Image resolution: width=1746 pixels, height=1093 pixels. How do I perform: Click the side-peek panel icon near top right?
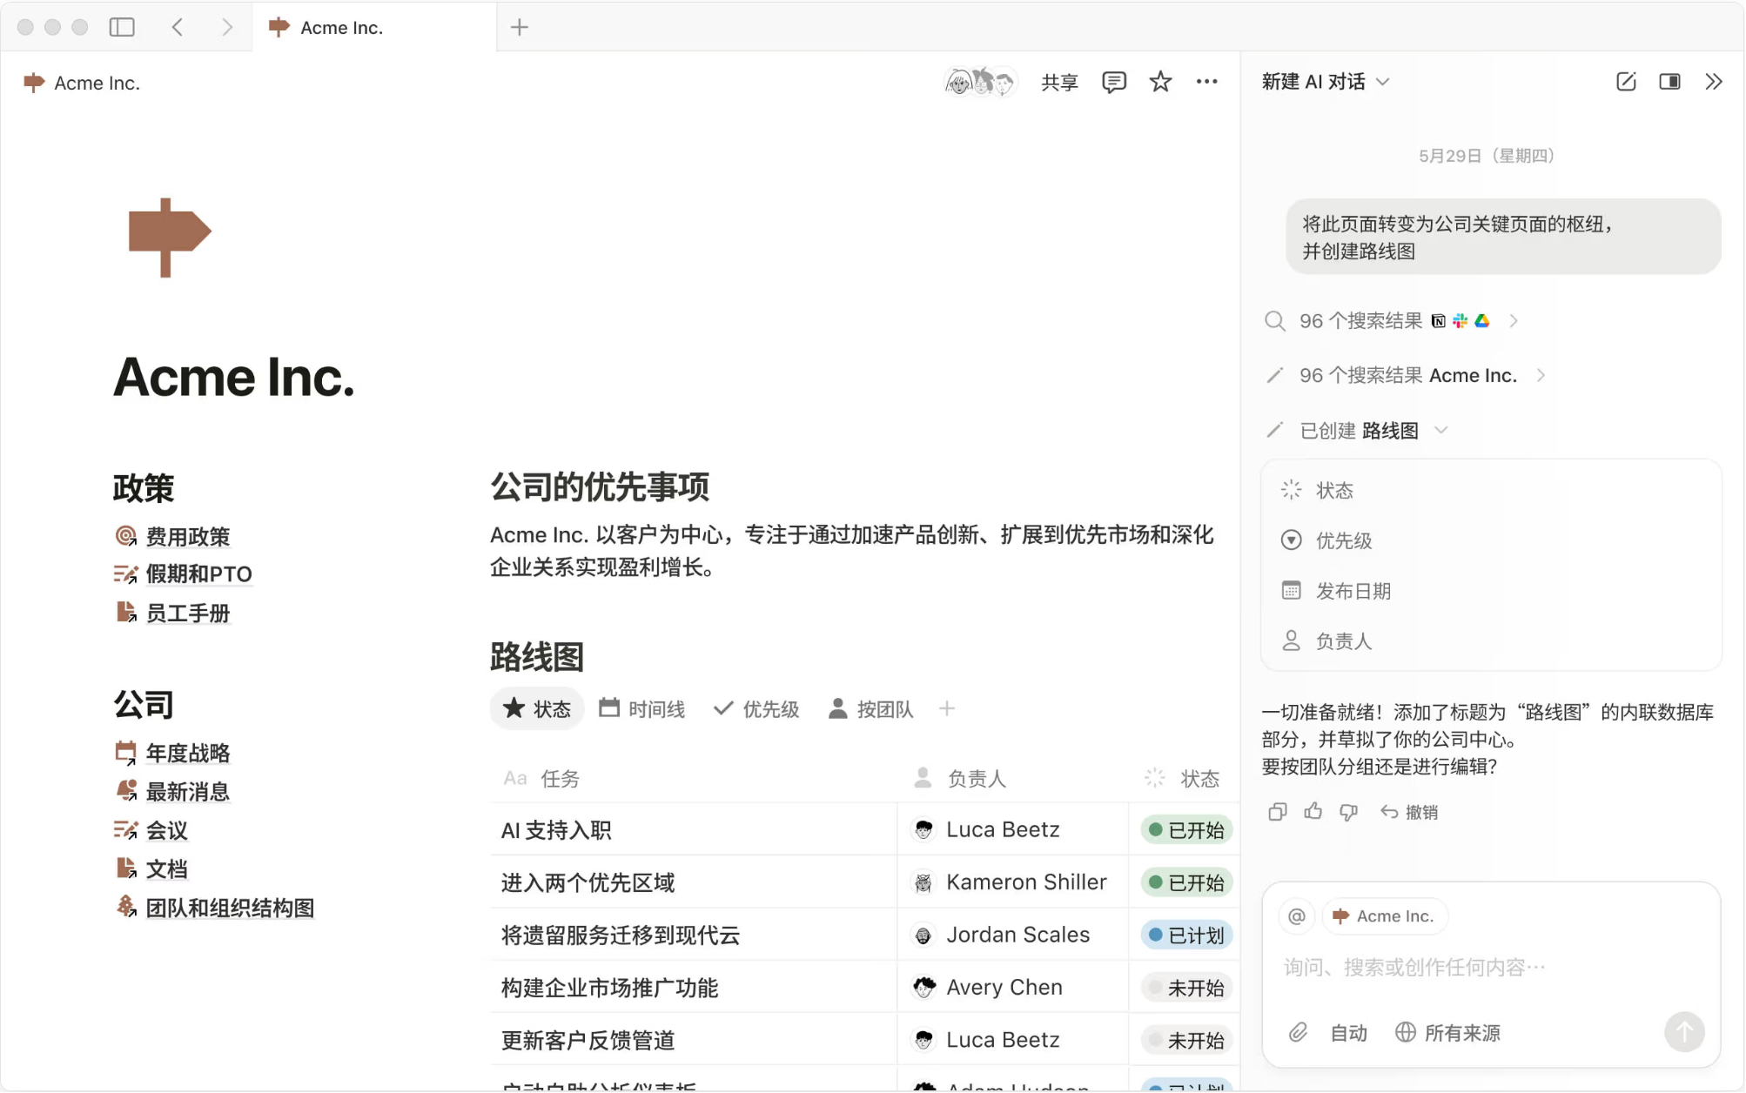point(1669,81)
